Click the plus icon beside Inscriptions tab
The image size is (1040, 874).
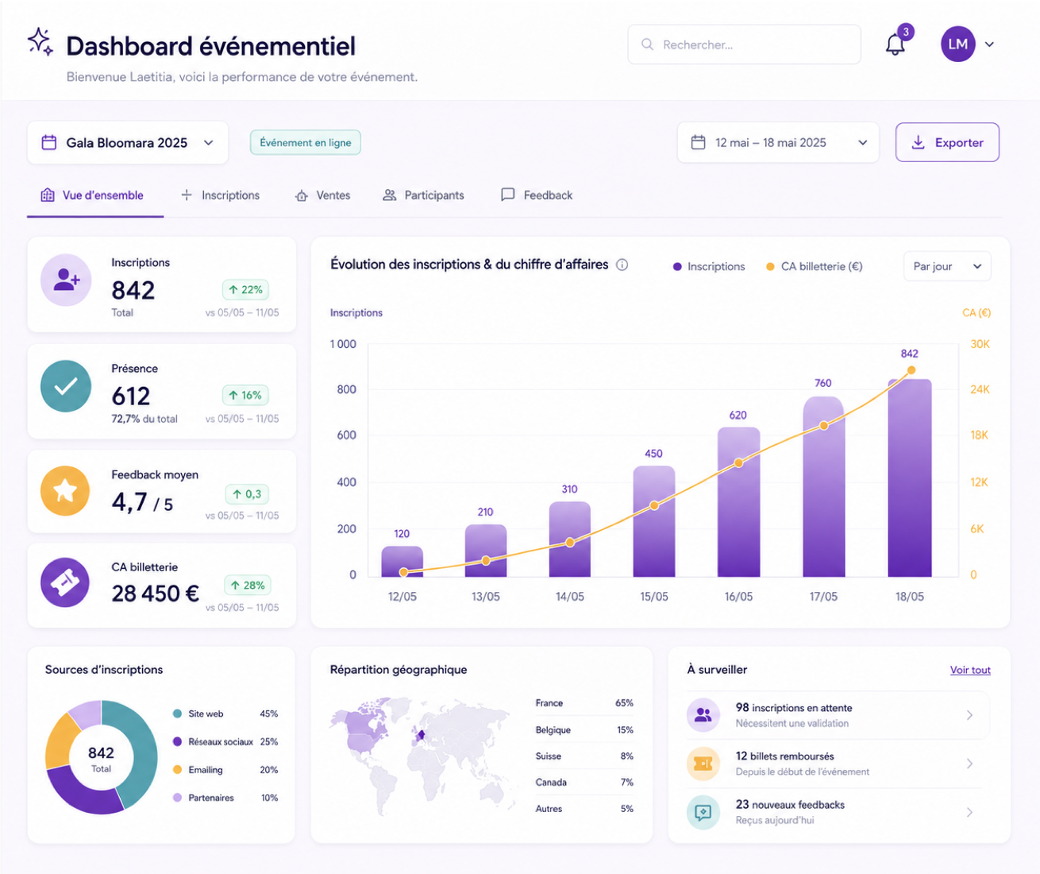click(x=187, y=195)
